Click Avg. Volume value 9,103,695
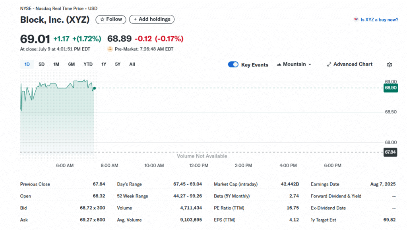 click(191, 220)
